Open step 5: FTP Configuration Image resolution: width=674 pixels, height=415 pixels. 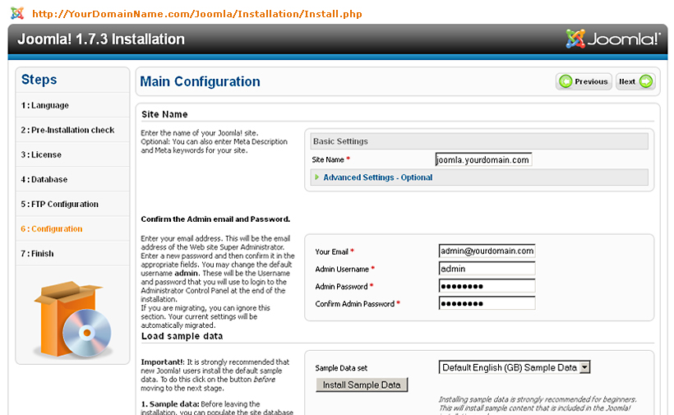[x=59, y=204]
